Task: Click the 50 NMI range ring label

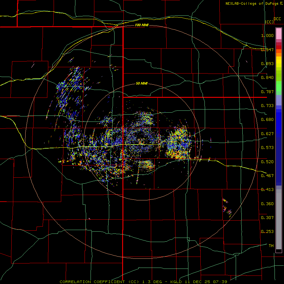Action: (x=142, y=84)
